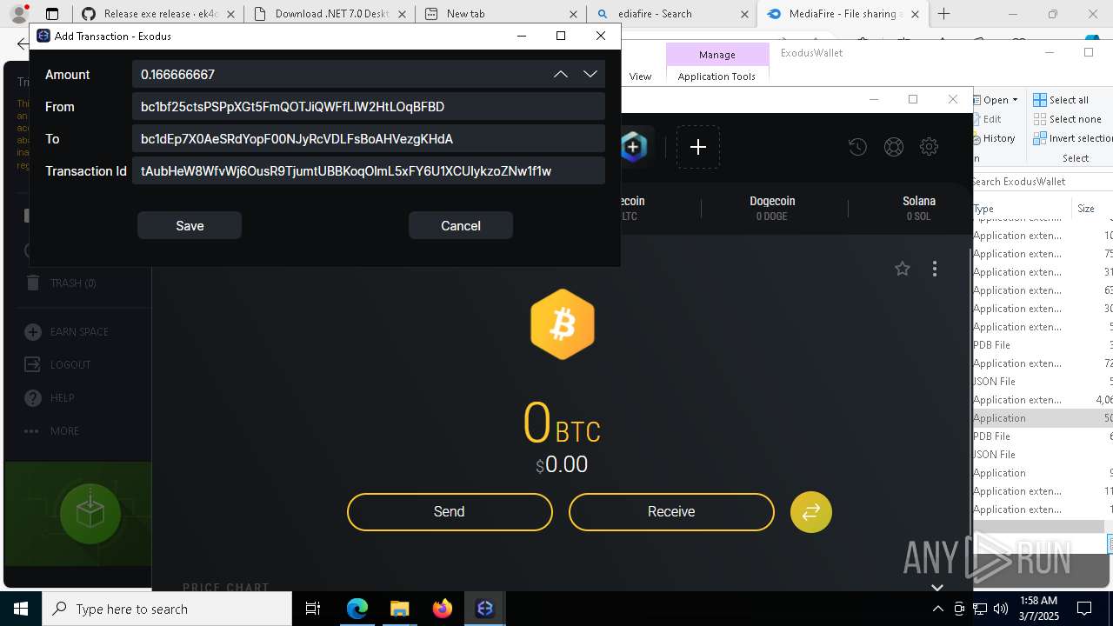Screen dimensions: 1113x626
Task: Open the clock showing 1:58 AM
Action: point(1038,609)
